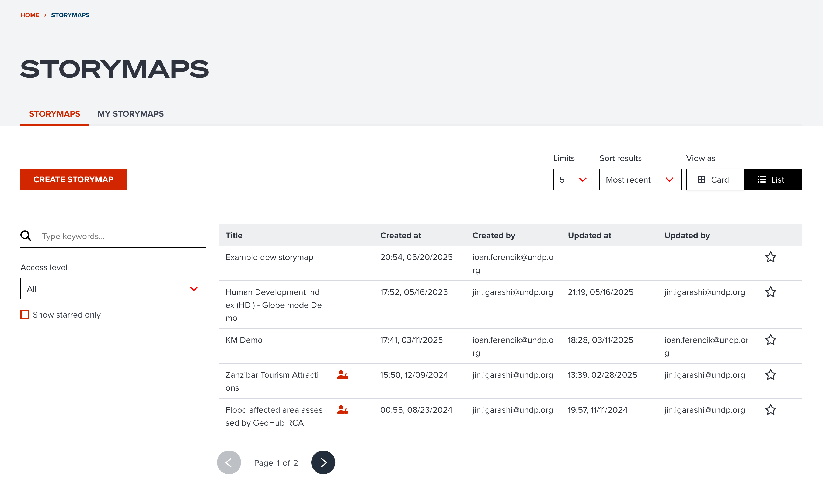Expand the Access level dropdown
Viewport: 823px width, 478px height.
click(113, 288)
